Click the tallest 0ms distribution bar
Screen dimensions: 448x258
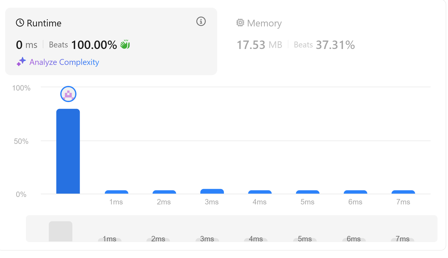[68, 151]
